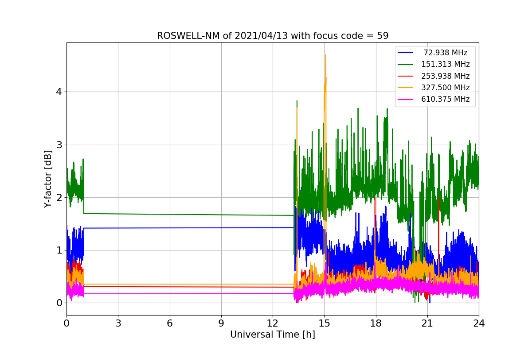Viewport: 532px width, 354px height.
Task: Click x-axis tick label 12
Action: point(273,323)
